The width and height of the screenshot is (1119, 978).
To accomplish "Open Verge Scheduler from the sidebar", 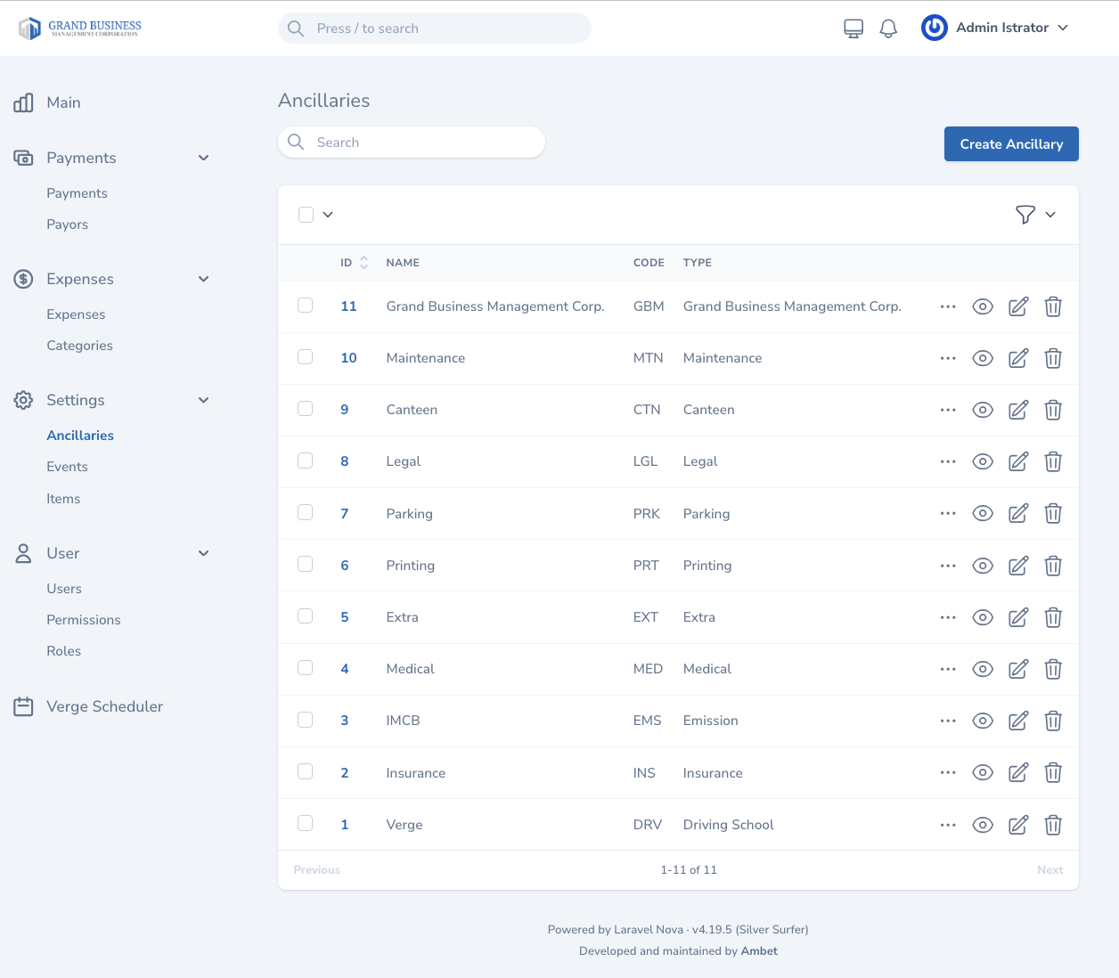I will click(x=104, y=706).
